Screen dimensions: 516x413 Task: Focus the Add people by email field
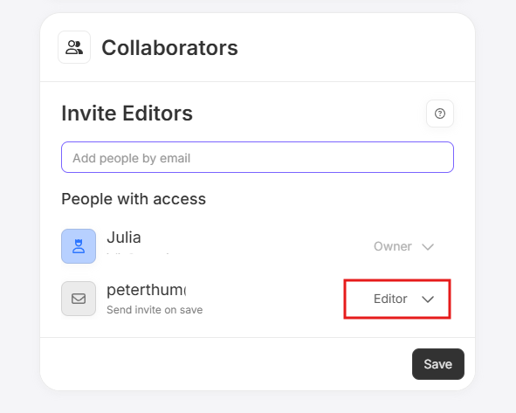pyautogui.click(x=258, y=157)
